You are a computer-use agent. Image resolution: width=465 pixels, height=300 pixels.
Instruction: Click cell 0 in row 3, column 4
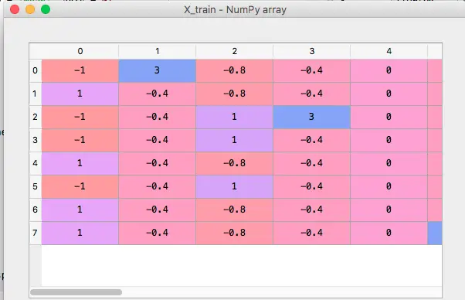pos(389,140)
